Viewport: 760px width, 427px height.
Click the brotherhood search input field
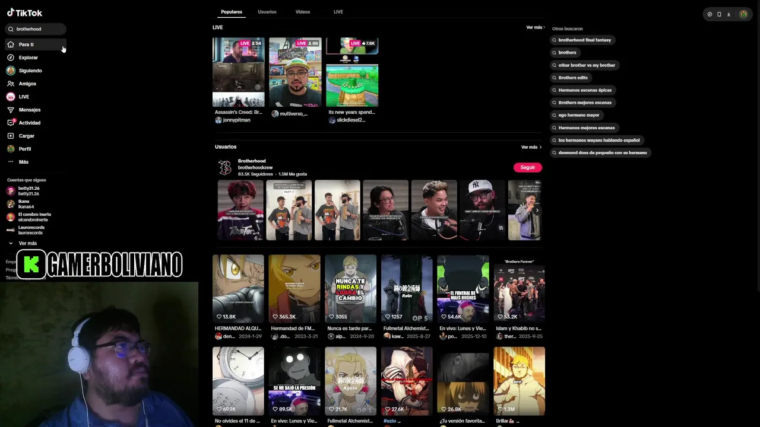point(36,29)
